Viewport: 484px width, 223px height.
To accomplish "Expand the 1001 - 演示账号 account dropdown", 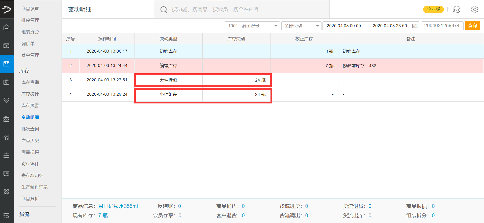I will pyautogui.click(x=252, y=26).
